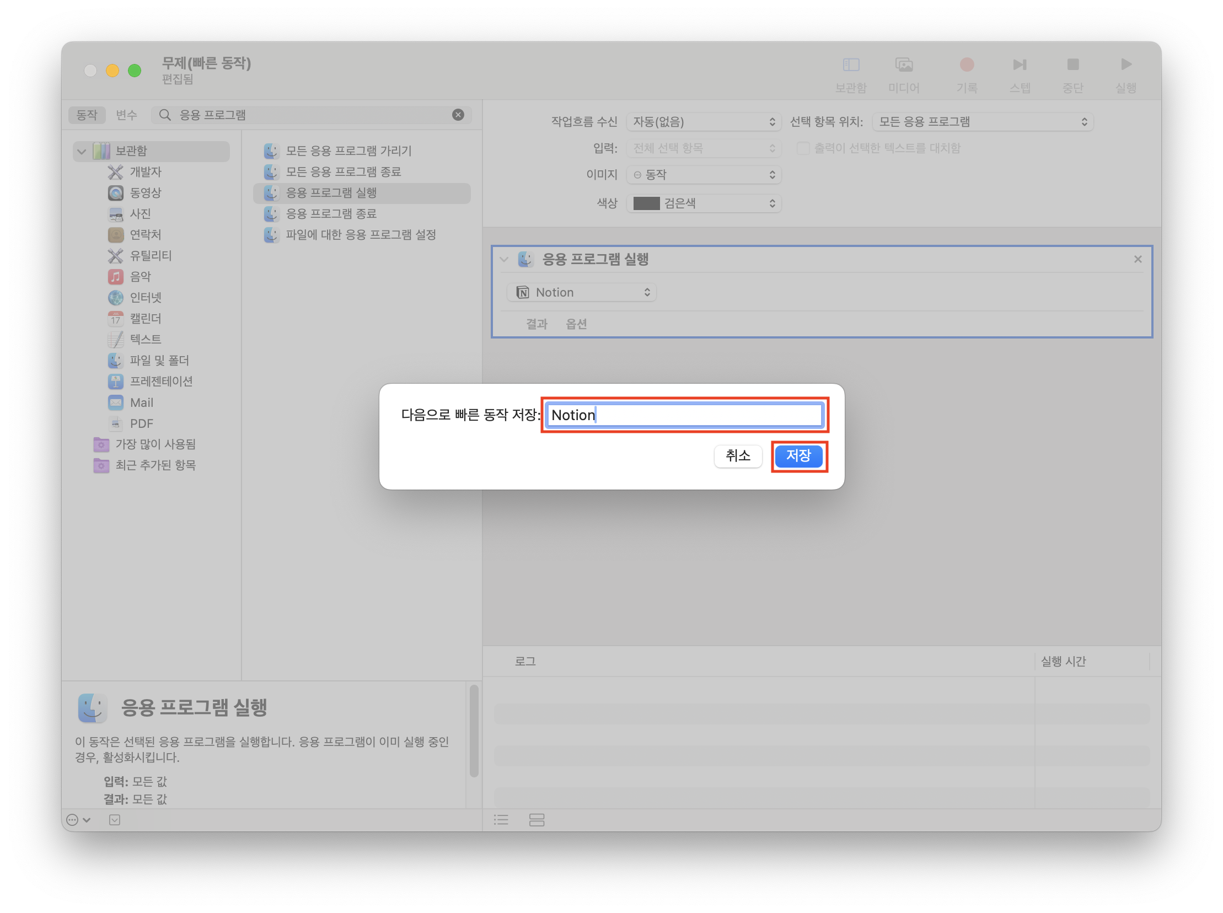Click the 저장 save button
This screenshot has width=1223, height=913.
(798, 456)
